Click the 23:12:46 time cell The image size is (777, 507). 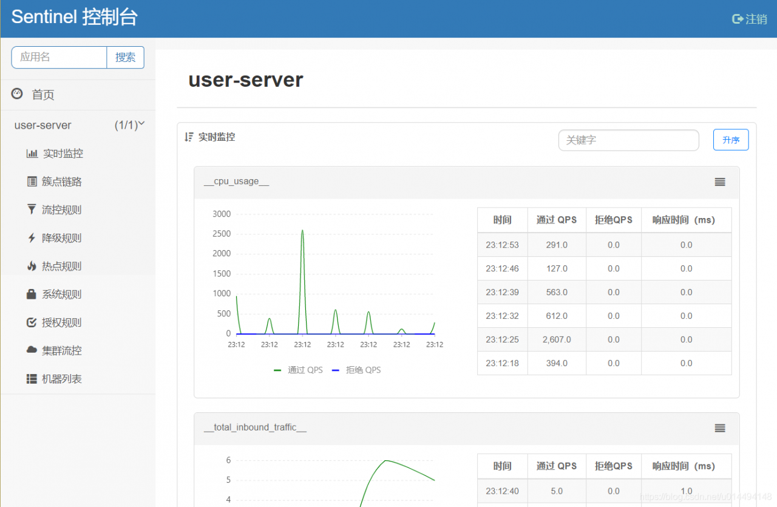pos(502,268)
